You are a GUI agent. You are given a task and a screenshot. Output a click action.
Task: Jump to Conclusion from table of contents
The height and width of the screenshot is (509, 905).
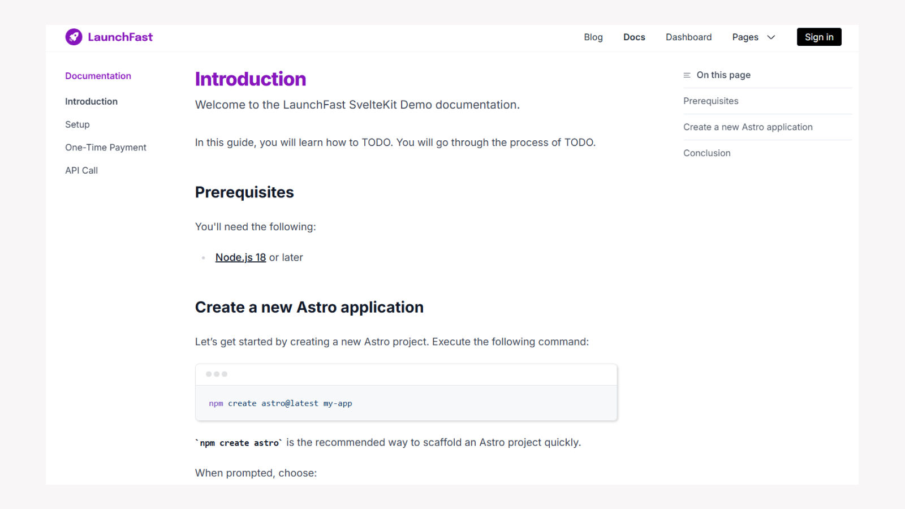[706, 153]
